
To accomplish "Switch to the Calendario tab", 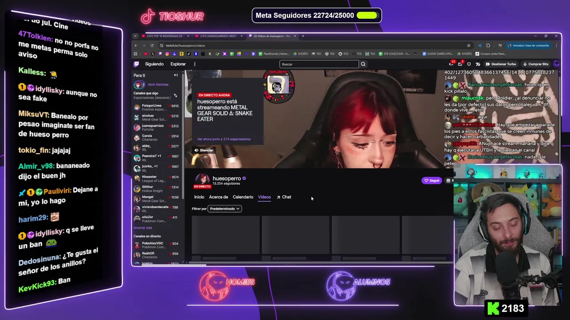I will click(243, 197).
